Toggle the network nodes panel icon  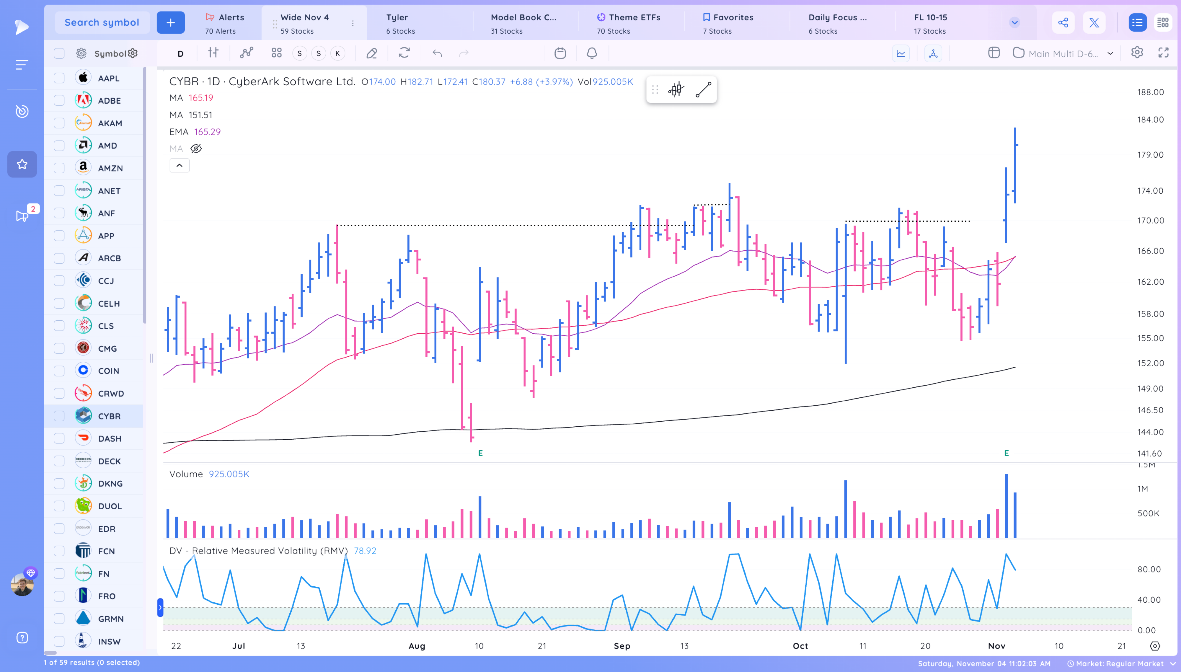(x=933, y=53)
